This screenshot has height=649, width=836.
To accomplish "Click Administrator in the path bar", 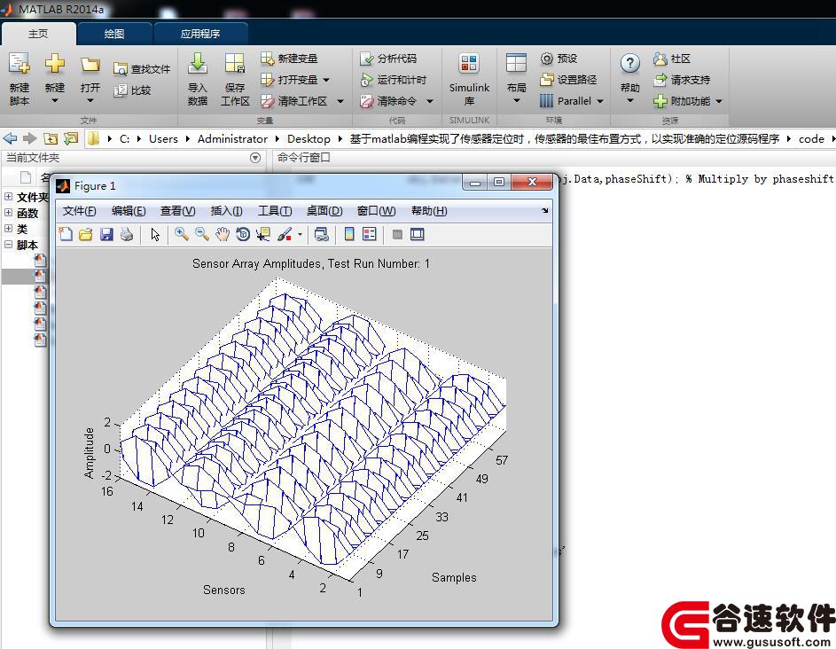I will pyautogui.click(x=232, y=139).
